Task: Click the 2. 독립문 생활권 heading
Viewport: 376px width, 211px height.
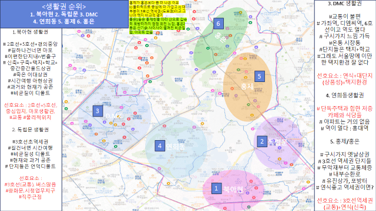Action: (30, 130)
